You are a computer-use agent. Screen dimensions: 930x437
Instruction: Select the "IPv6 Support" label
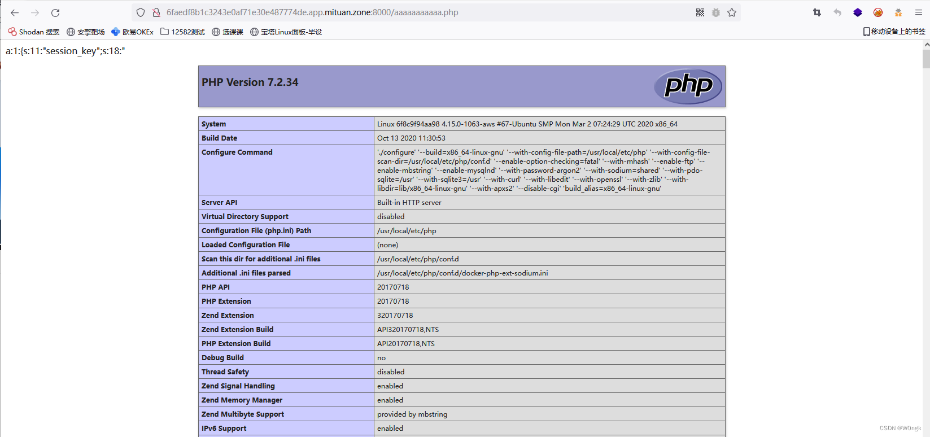224,429
